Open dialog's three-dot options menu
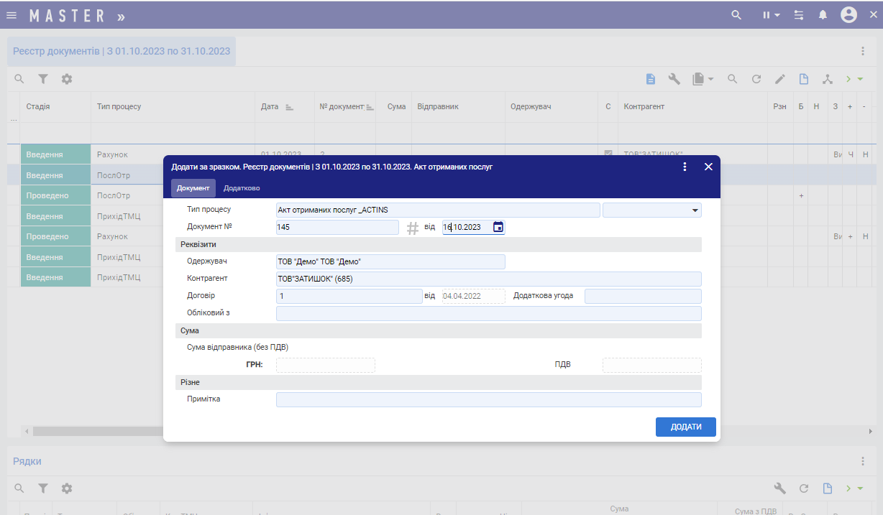This screenshot has height=515, width=883. pyautogui.click(x=685, y=167)
